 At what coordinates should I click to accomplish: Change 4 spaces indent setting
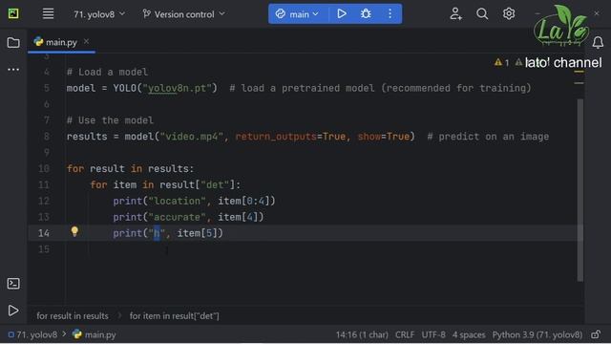click(469, 334)
